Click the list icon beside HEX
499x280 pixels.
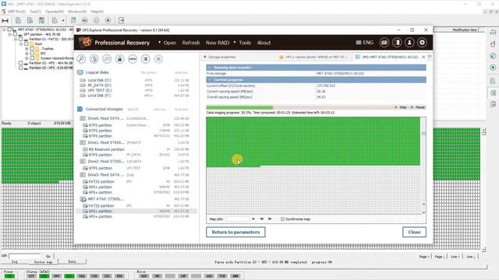tap(146, 59)
